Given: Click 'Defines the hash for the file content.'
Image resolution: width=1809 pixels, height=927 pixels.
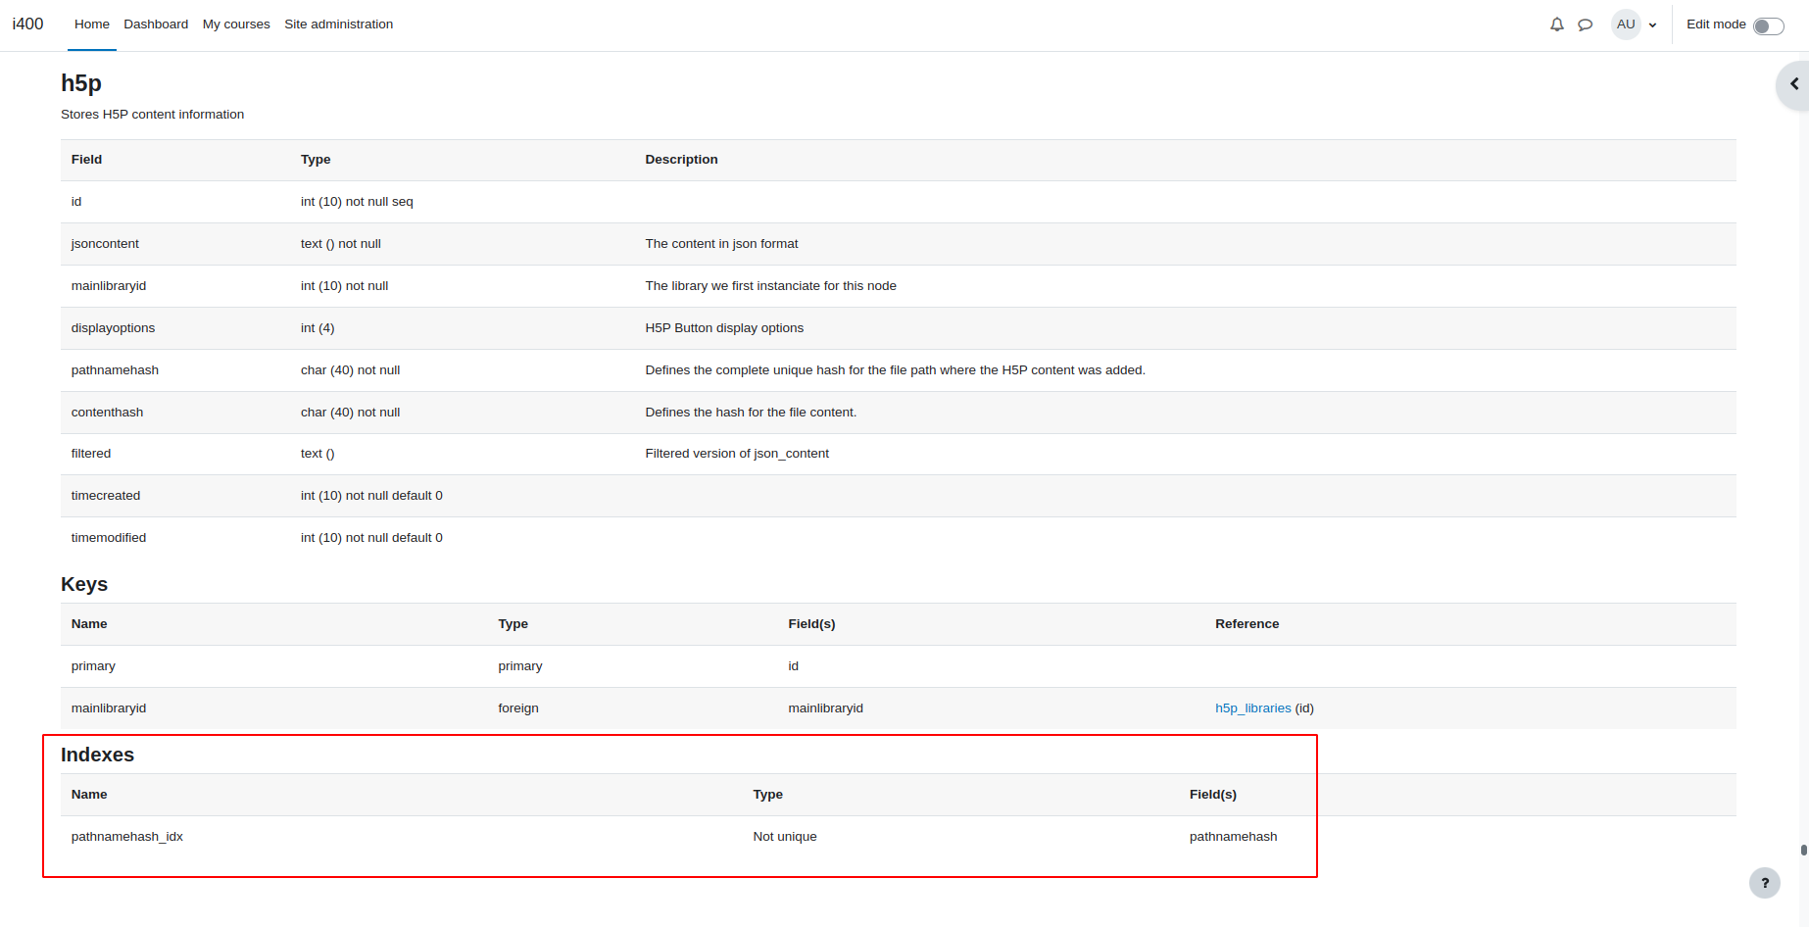Looking at the screenshot, I should coord(751,413).
